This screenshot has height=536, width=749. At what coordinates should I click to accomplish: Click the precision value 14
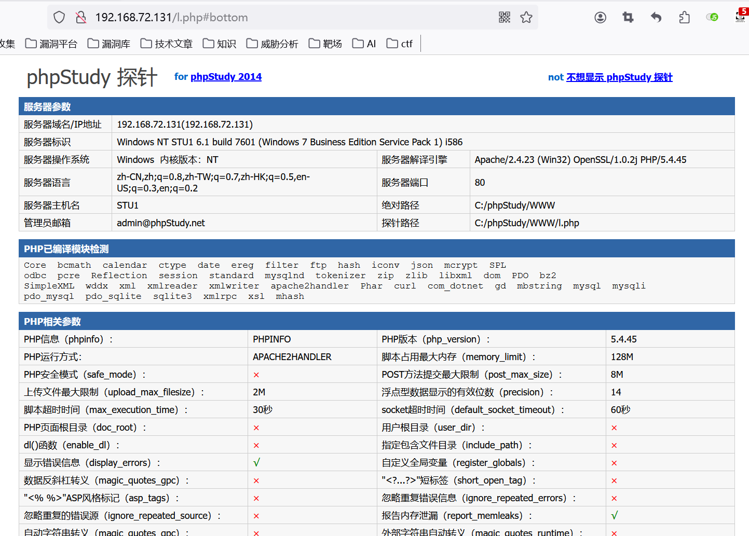[616, 392]
